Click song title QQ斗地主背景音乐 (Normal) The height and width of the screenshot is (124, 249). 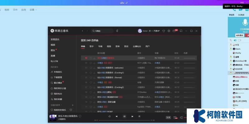coord(110,78)
